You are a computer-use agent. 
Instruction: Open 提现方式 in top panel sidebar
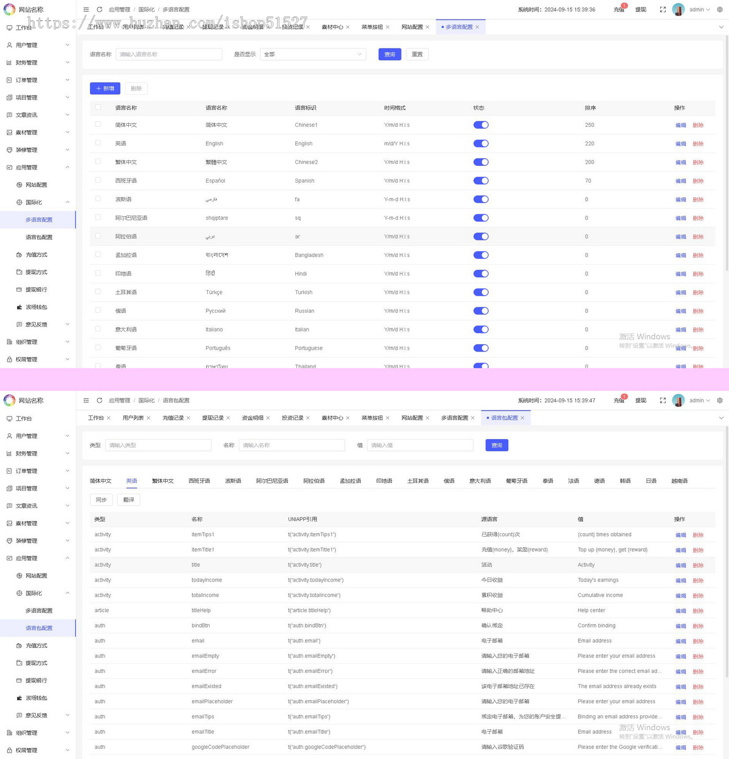[38, 273]
